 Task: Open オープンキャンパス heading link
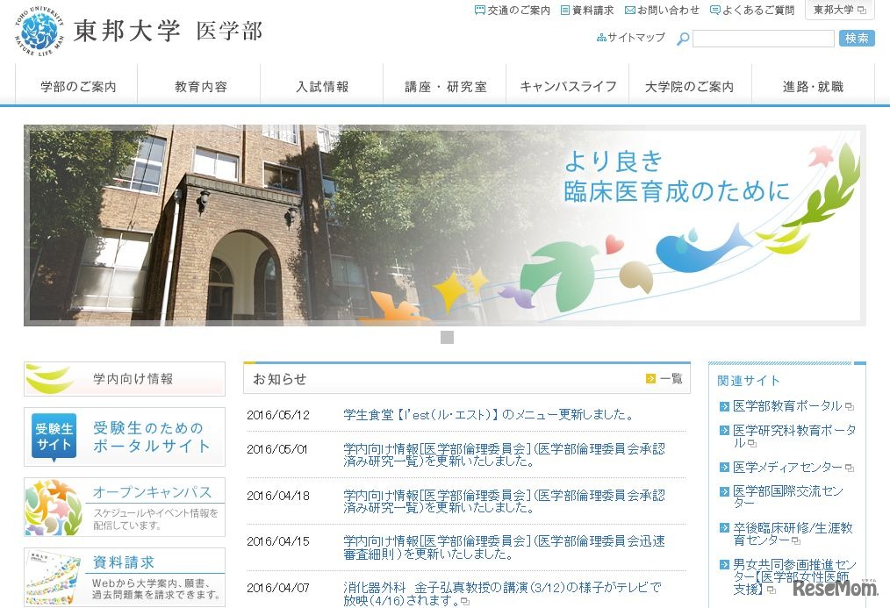(152, 491)
